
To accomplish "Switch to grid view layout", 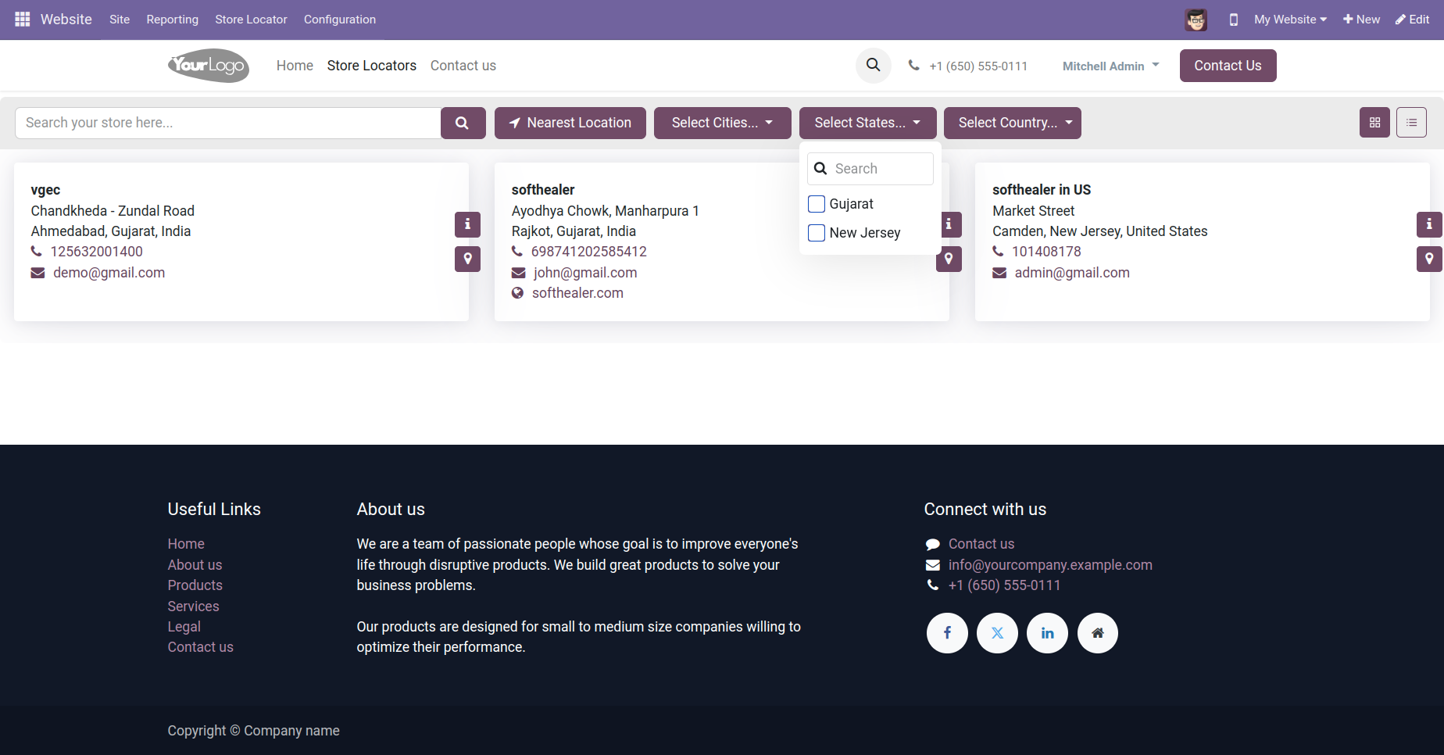I will pos(1374,123).
